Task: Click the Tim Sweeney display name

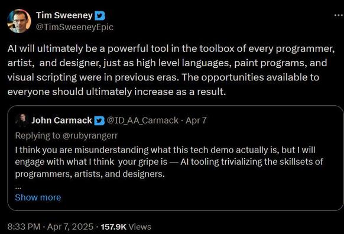Action: pos(64,15)
